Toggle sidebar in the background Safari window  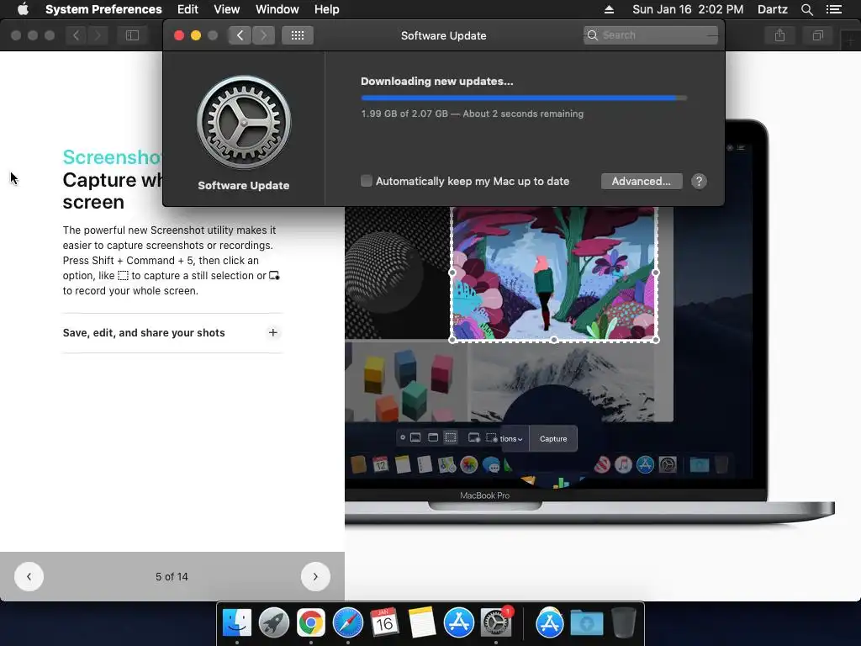[x=132, y=35]
